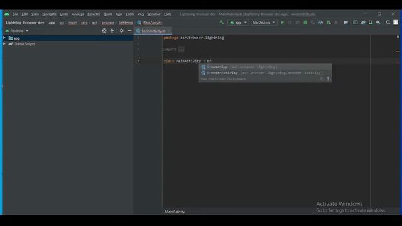Open the Help menu
This screenshot has width=402, height=226.
pos(168,14)
